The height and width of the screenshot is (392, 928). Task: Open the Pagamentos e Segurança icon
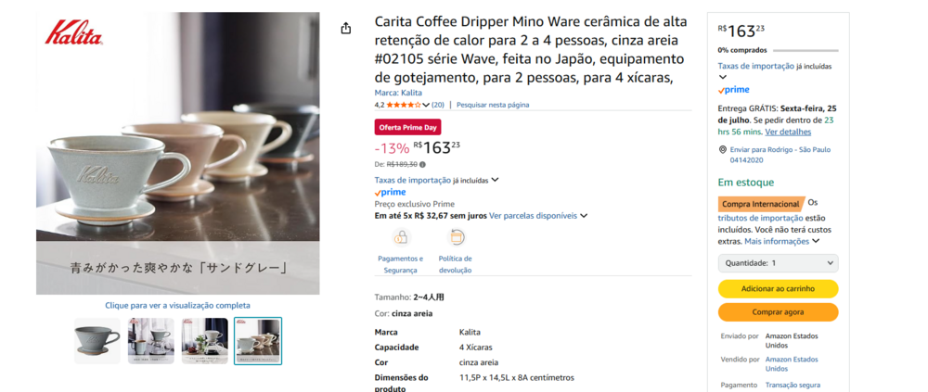(401, 237)
